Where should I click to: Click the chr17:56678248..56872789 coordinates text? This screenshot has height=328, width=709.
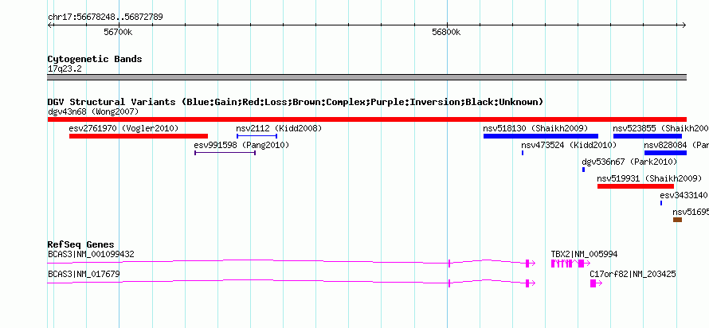pyautogui.click(x=105, y=18)
